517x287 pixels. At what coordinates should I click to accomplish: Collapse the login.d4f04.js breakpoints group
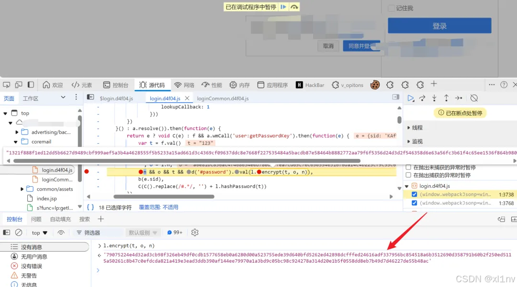407,186
